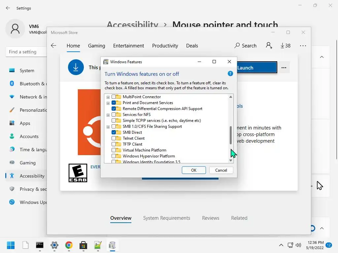Screen dimensions: 338x253
Task: Uncheck the SMB Direct checkbox
Action: pyautogui.click(x=114, y=132)
